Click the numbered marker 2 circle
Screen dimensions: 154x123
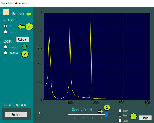25,54
